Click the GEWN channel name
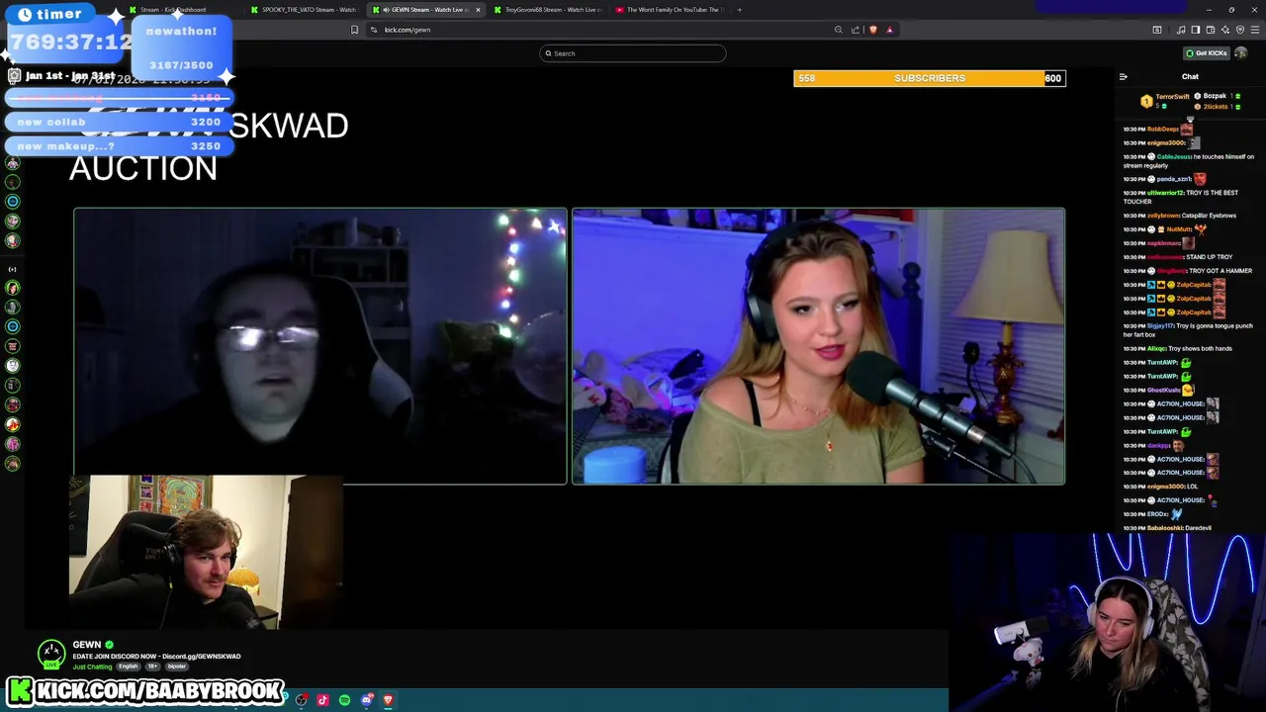 (x=87, y=645)
